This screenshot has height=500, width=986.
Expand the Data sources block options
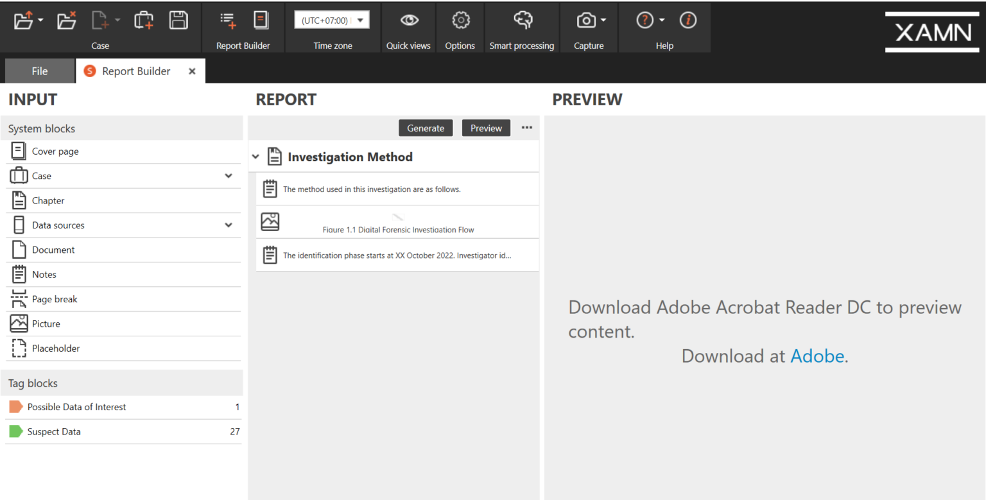pyautogui.click(x=229, y=225)
